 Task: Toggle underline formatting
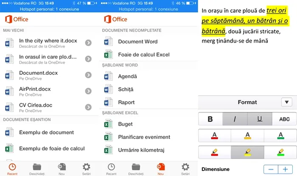(260, 119)
